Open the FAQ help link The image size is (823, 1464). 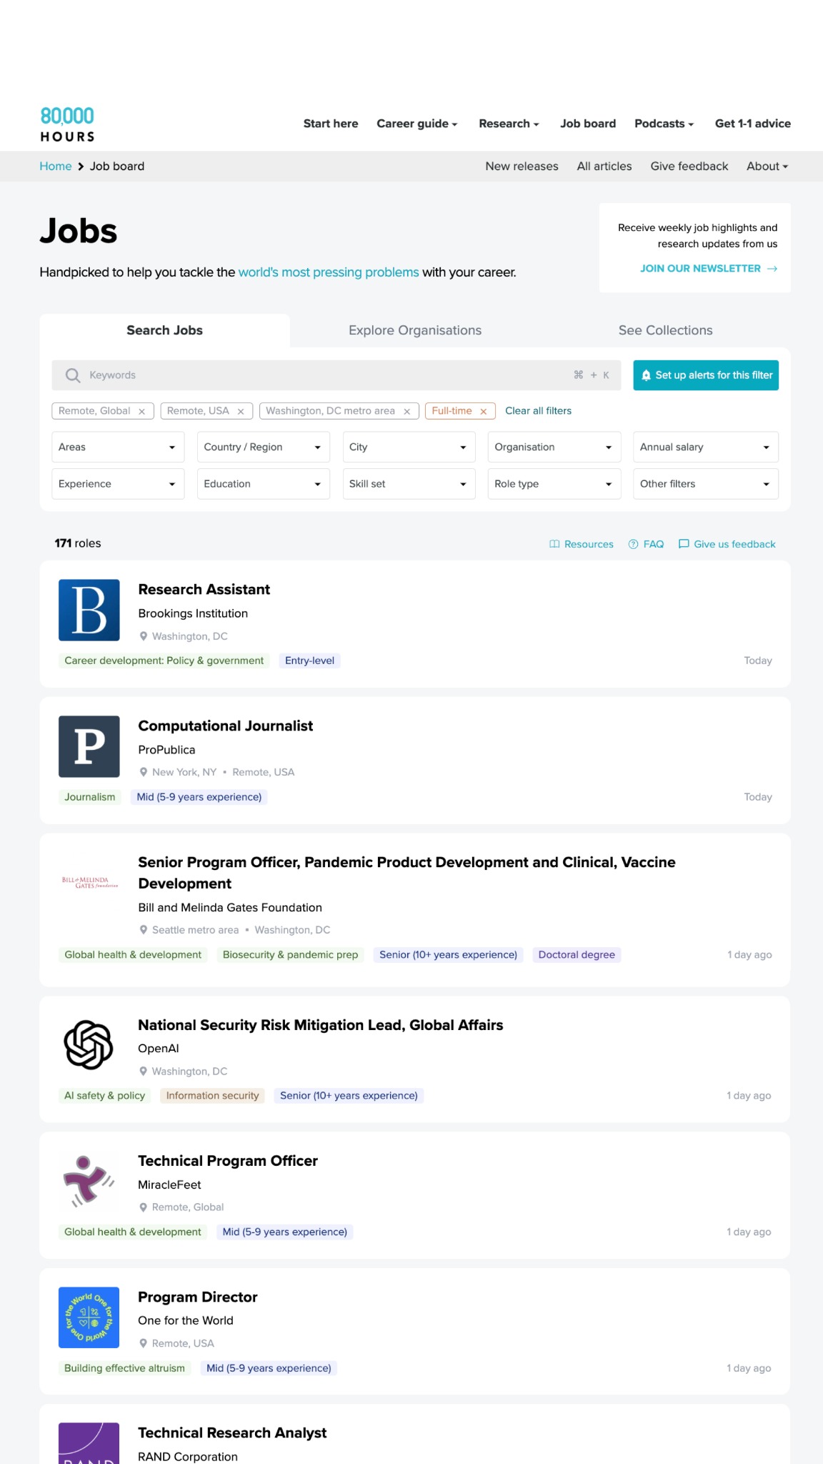pyautogui.click(x=646, y=544)
